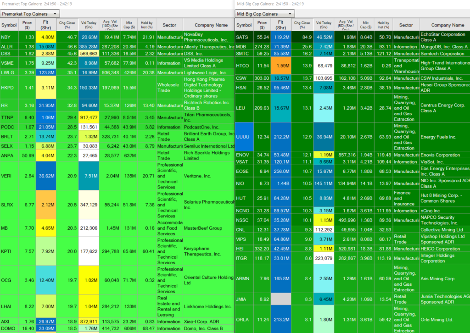Select the NIO symbol cell
Image resolution: width=470 pixels, height=333 pixels.
click(244, 183)
